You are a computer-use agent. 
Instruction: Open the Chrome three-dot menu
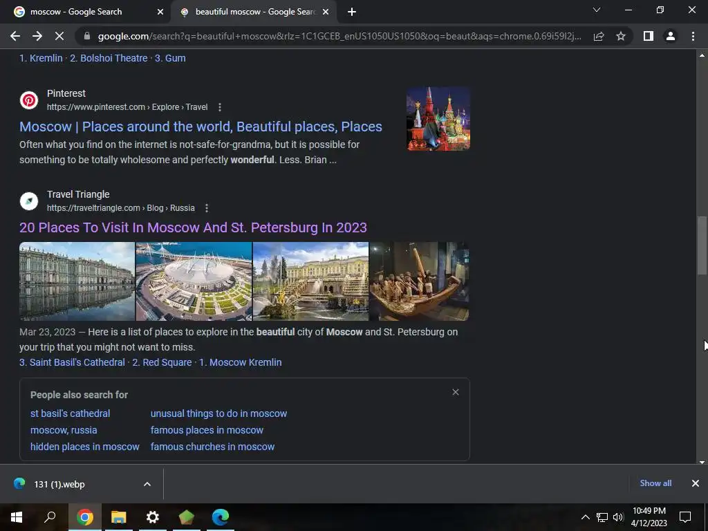[693, 36]
